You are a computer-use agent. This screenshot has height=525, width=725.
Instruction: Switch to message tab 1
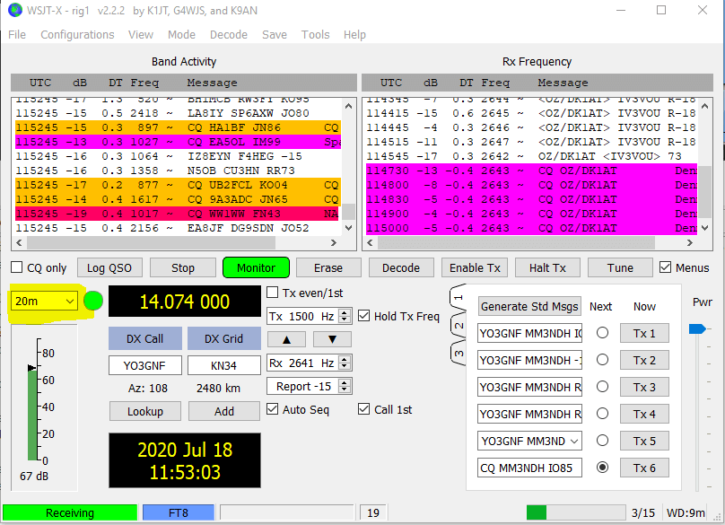click(458, 298)
